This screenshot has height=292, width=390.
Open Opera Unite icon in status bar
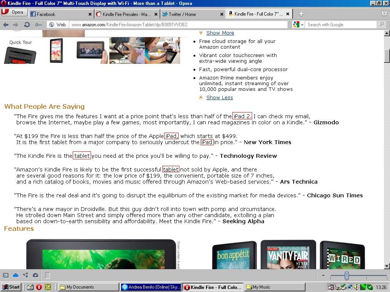26,275
